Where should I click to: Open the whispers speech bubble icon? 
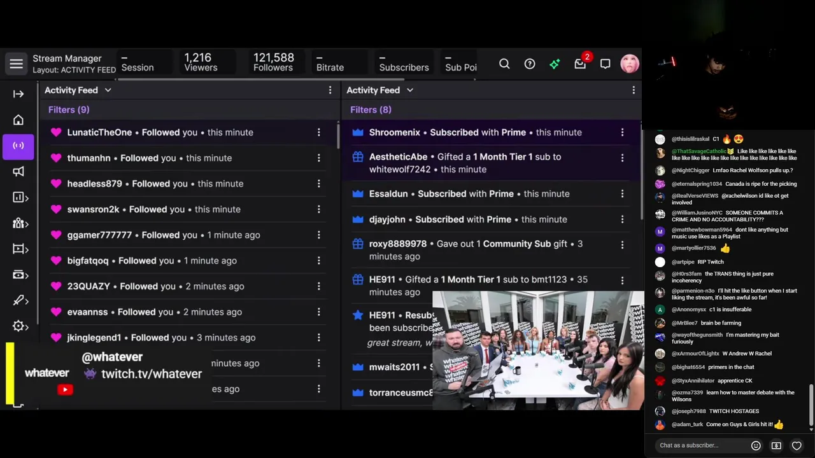click(606, 64)
